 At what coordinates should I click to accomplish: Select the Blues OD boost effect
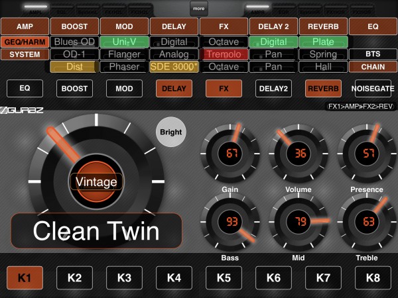[74, 42]
